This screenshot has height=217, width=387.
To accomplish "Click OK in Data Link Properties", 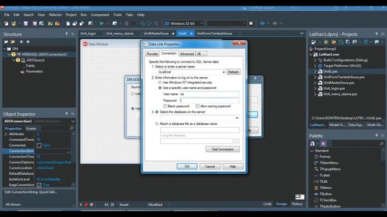I will coord(187,166).
